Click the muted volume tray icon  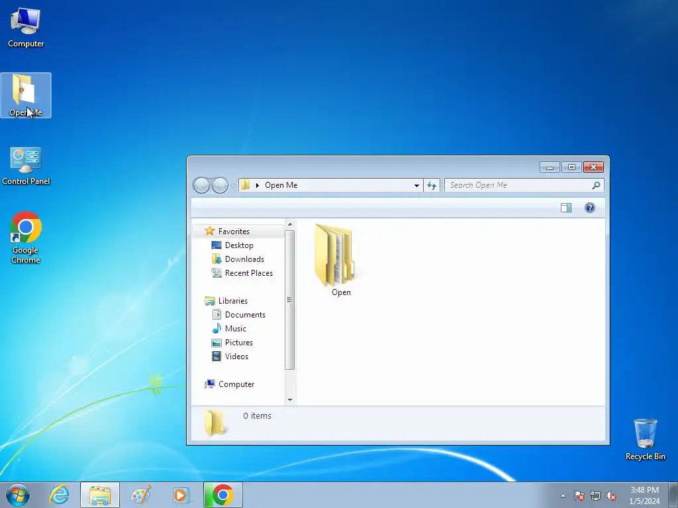point(611,495)
